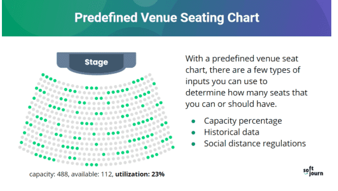The height and width of the screenshot is (191, 338).
Task: Click the bullet before Social distance regulations
Action: (193, 144)
